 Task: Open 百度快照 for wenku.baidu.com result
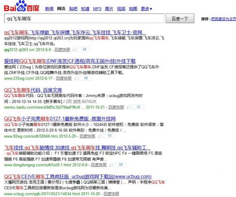tap(116, 107)
